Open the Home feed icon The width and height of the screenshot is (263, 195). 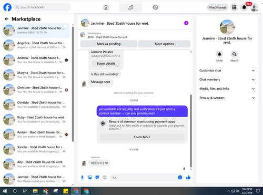pos(106,7)
